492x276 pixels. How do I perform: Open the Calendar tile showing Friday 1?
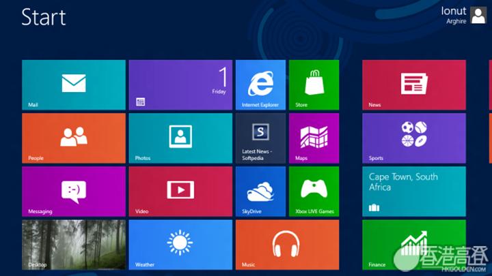coord(180,85)
